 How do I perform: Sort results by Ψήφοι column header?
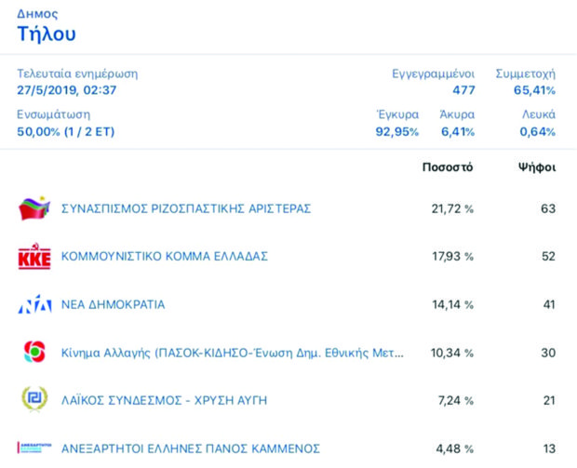(x=536, y=167)
